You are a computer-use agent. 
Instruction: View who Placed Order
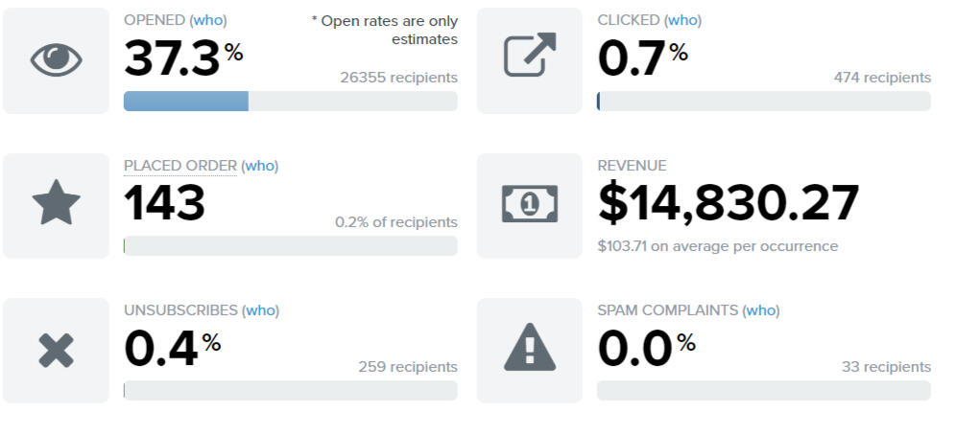pos(260,166)
